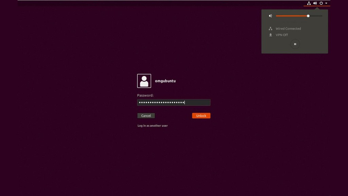
Task: Mute using speaker icon beside volume slider
Action: (x=271, y=16)
